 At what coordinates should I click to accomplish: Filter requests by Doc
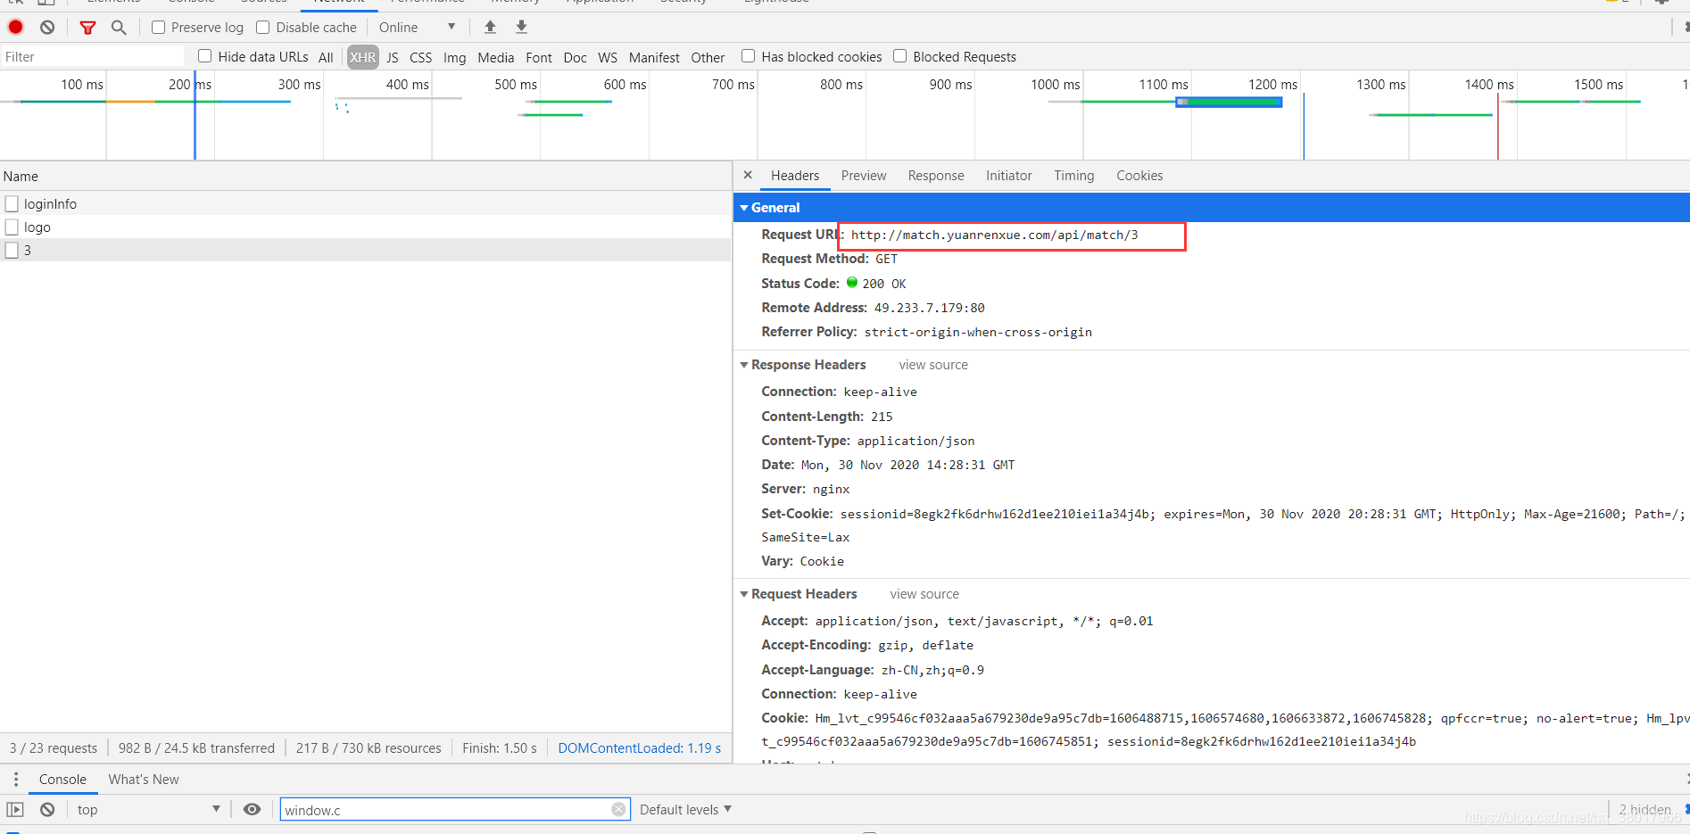point(576,57)
